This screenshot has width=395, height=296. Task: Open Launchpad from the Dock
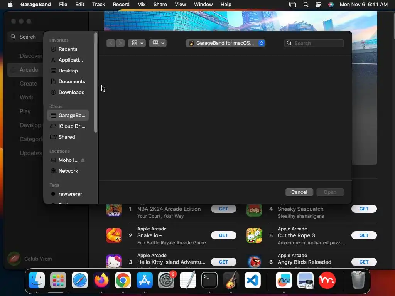coord(58,280)
